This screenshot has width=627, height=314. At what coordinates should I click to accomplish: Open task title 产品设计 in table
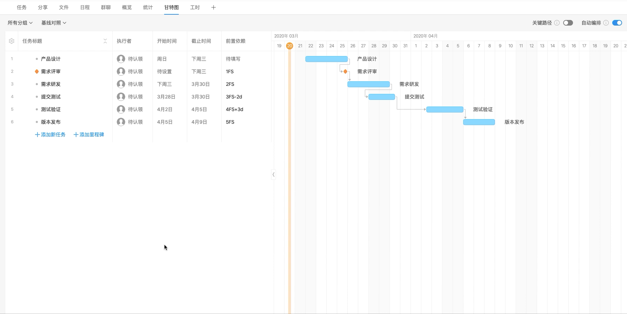(51, 59)
